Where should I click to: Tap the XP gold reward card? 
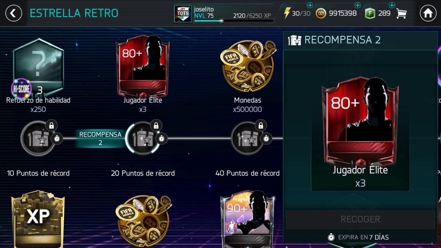[x=38, y=219]
